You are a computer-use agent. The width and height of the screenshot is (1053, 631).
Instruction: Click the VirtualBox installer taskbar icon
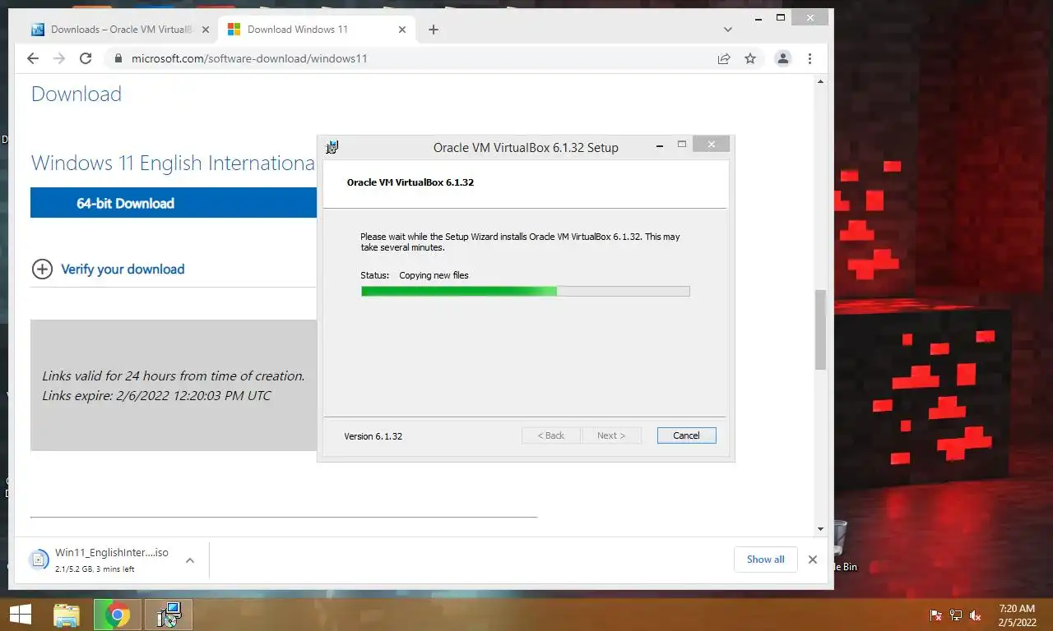(x=169, y=615)
